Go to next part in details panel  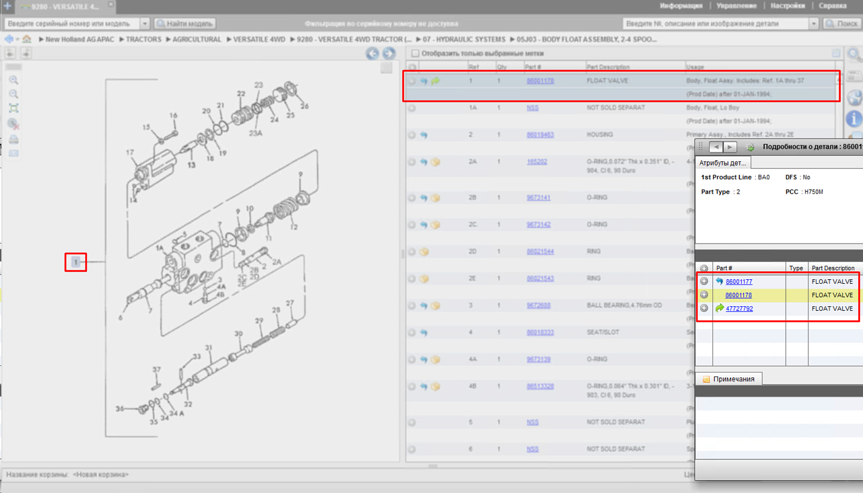click(x=730, y=147)
